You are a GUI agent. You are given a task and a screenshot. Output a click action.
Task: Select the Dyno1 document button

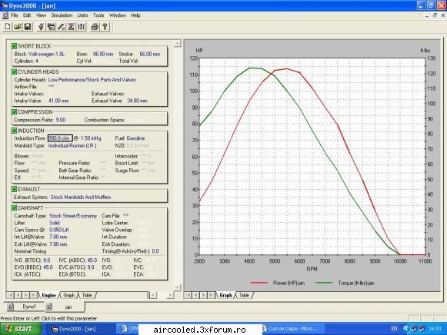(29, 307)
